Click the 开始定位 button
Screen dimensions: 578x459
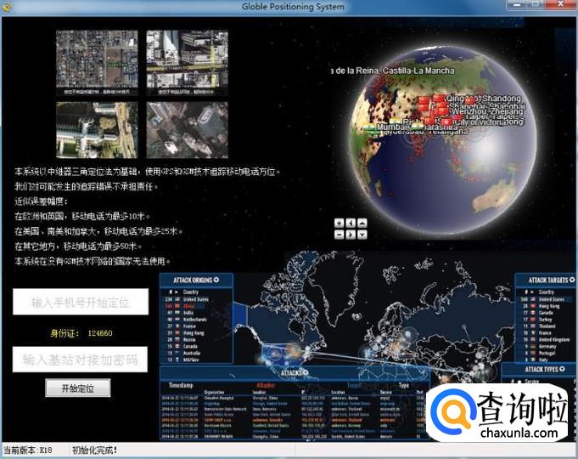click(x=78, y=388)
